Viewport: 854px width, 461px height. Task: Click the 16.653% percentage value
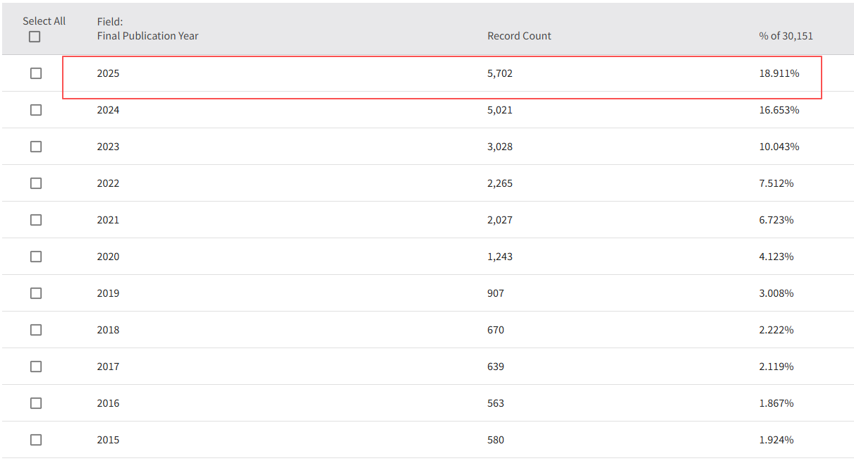(779, 110)
